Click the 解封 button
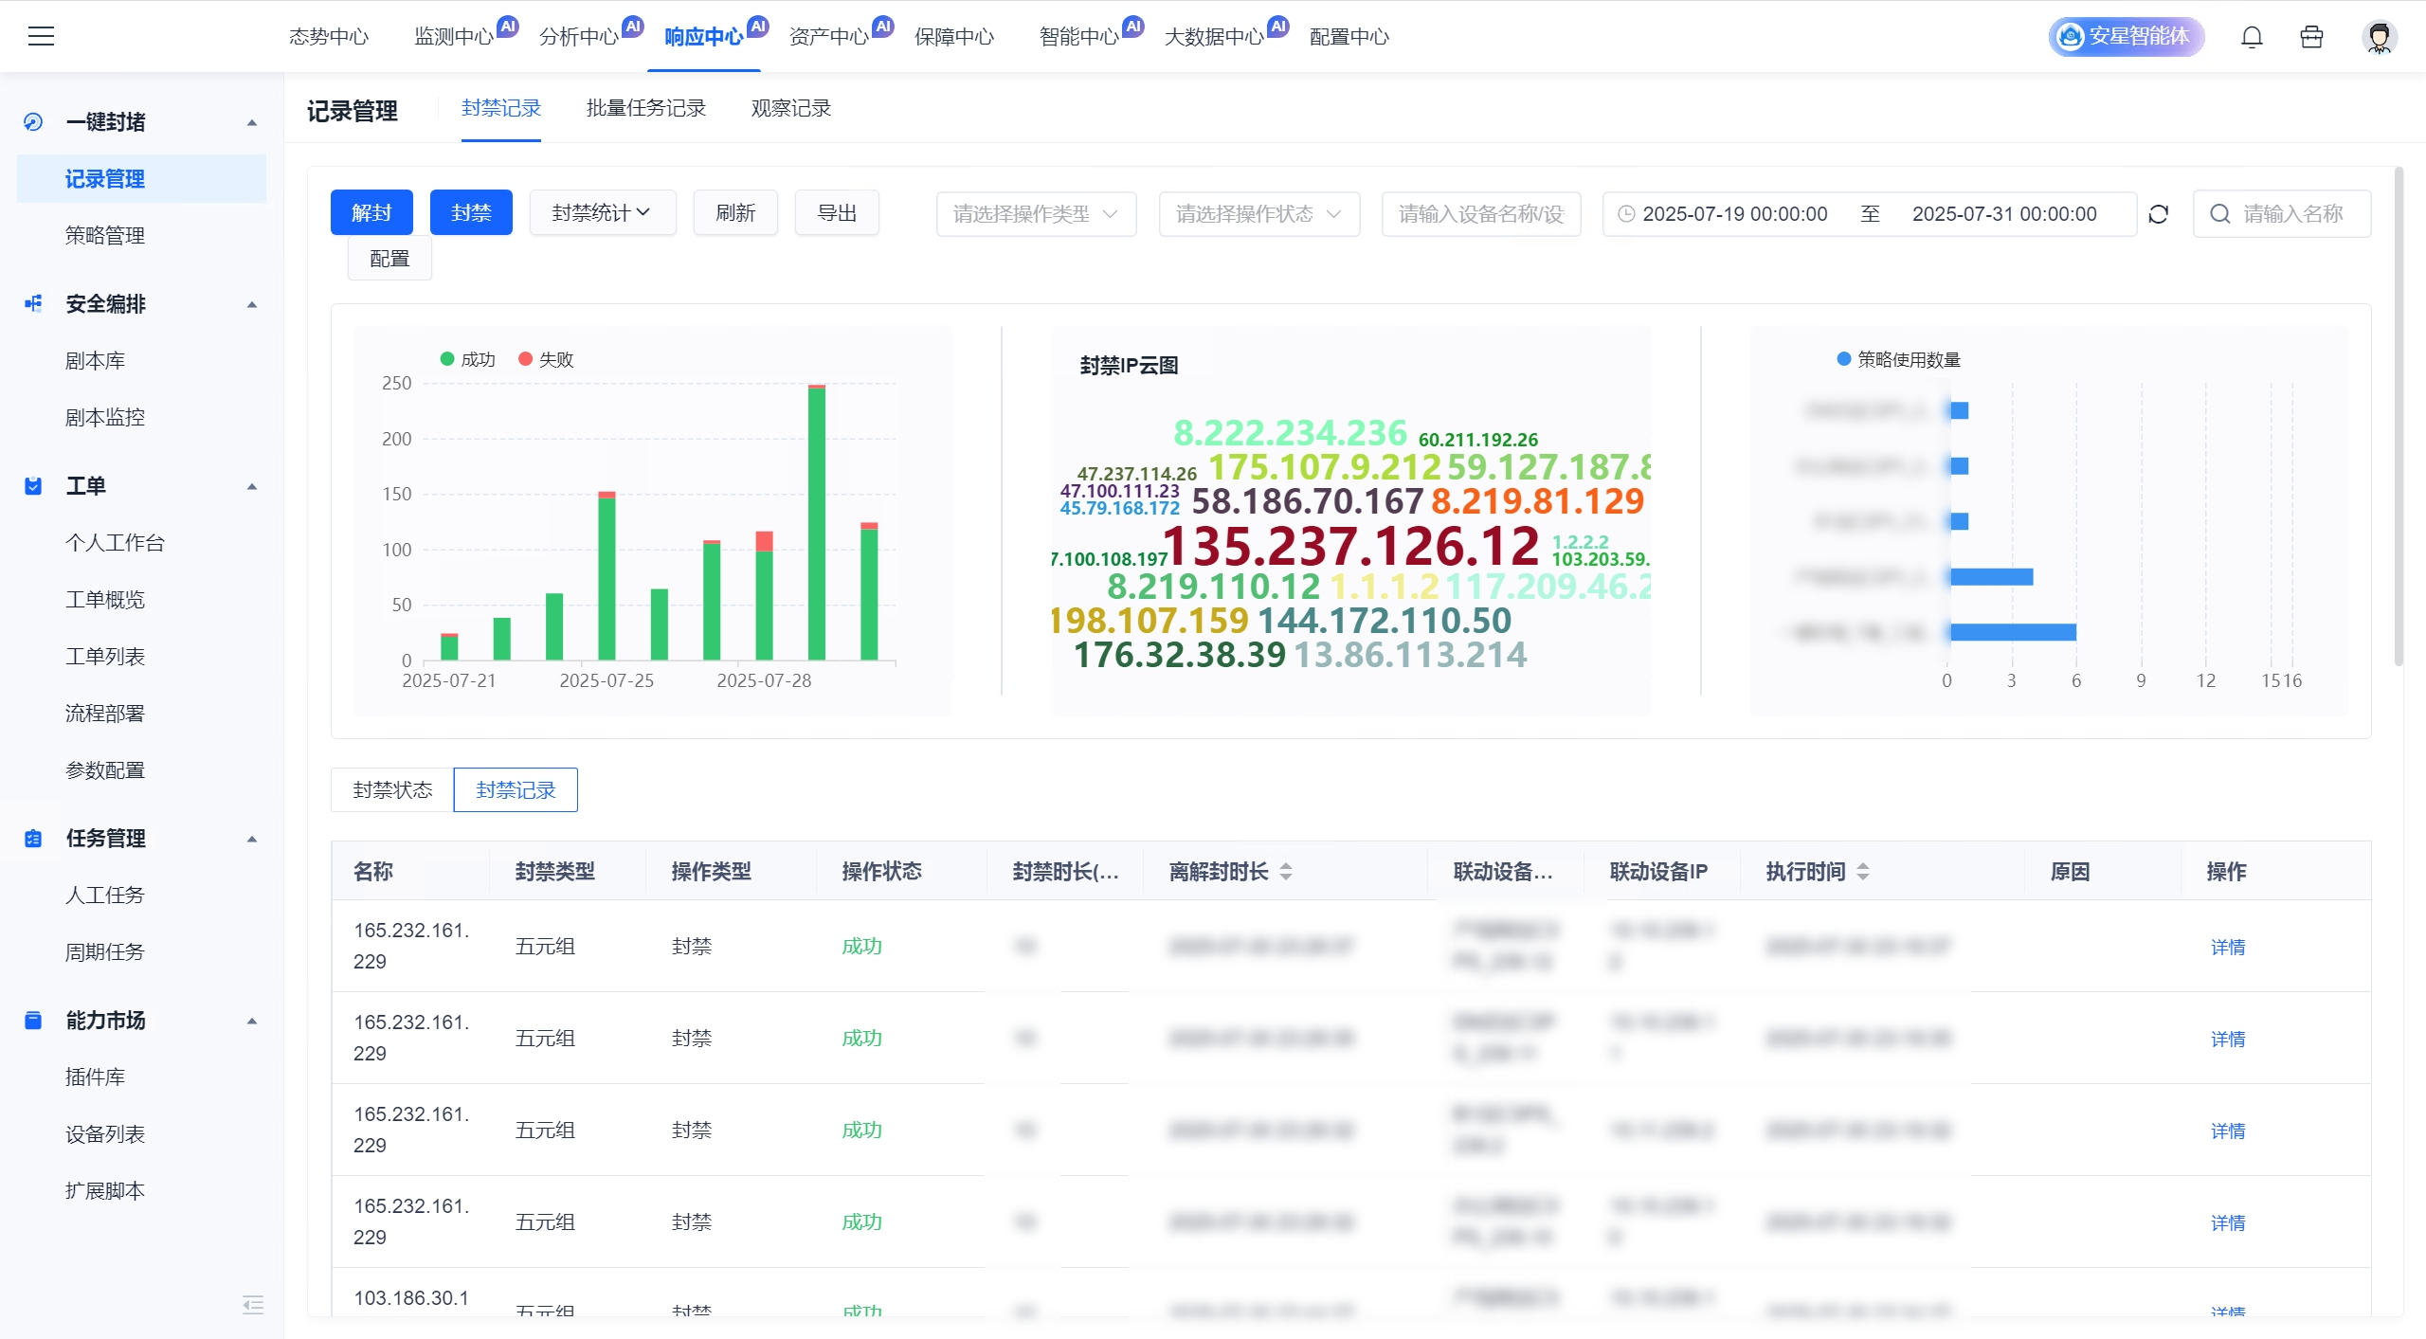 pos(371,213)
